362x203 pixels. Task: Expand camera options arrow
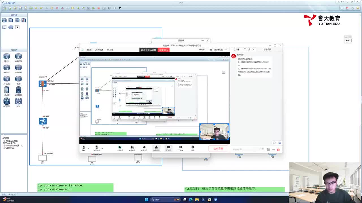[102, 148]
